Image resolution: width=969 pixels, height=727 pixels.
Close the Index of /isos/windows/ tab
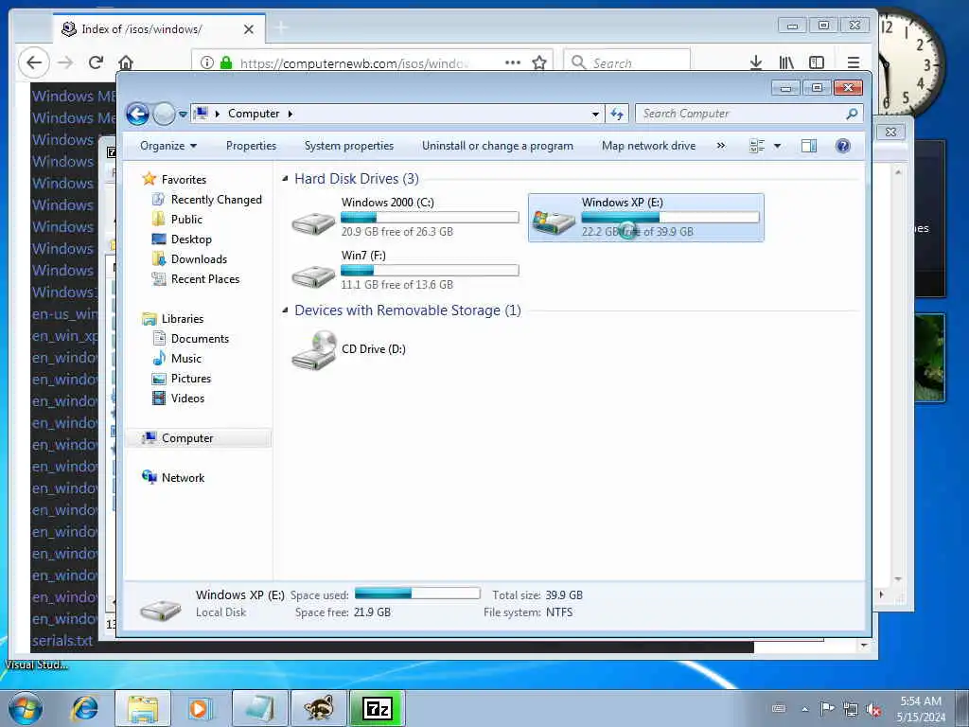(249, 29)
